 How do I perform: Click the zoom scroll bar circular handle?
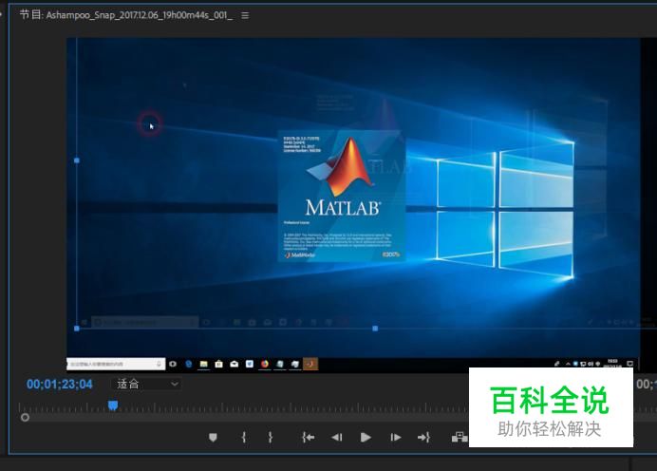(x=25, y=418)
